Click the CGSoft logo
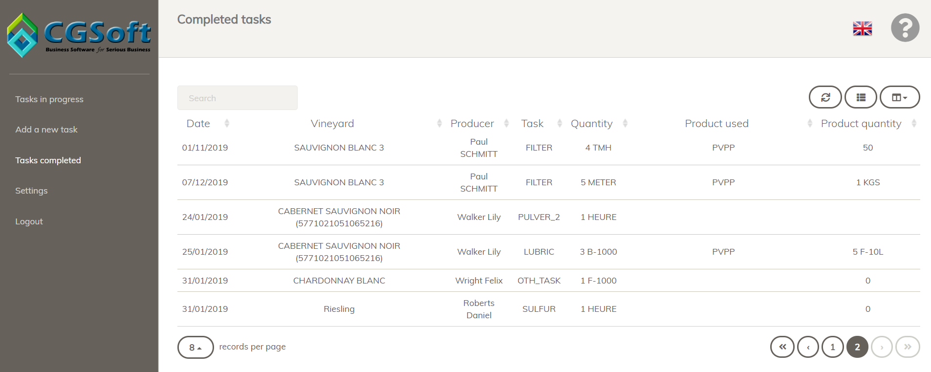The height and width of the screenshot is (372, 931). pyautogui.click(x=79, y=35)
